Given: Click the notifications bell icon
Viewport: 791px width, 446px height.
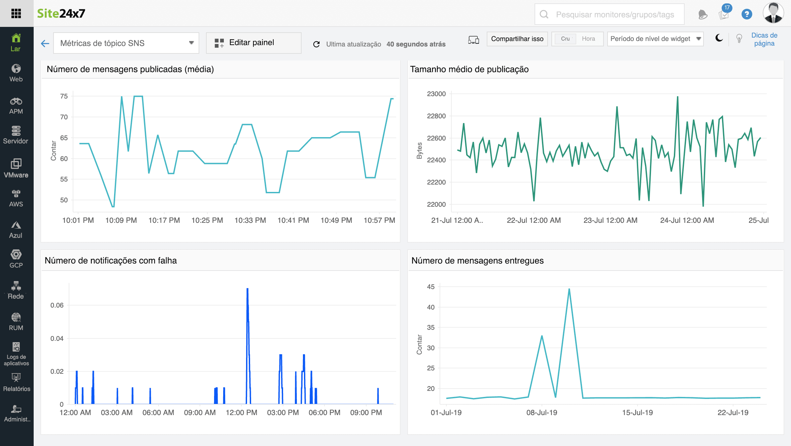Looking at the screenshot, I should (x=702, y=14).
